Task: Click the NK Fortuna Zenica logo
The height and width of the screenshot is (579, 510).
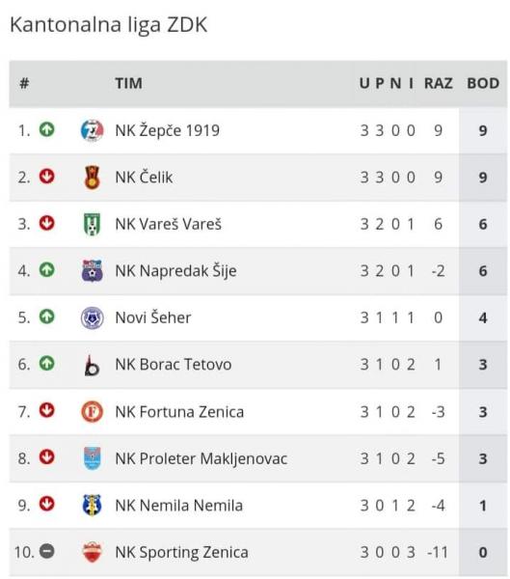Action: (x=92, y=411)
